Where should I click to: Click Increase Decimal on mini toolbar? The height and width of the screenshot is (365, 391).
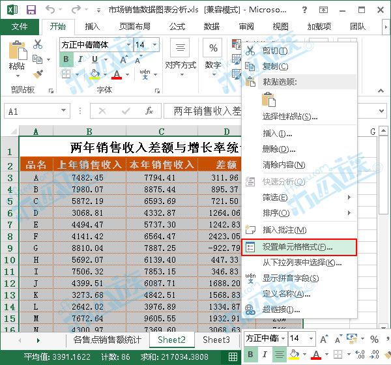coord(360,354)
